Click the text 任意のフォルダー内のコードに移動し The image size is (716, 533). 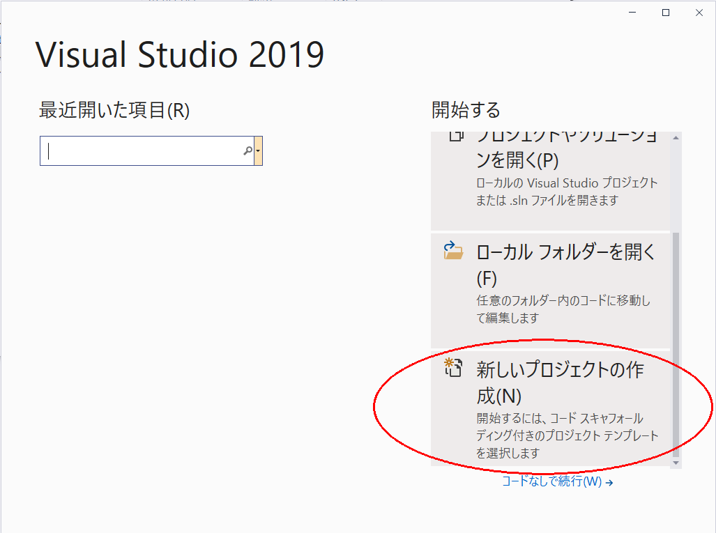(563, 300)
